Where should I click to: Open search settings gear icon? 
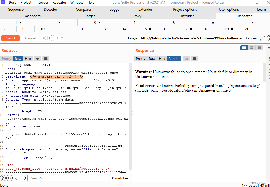pyautogui.click(x=10, y=178)
